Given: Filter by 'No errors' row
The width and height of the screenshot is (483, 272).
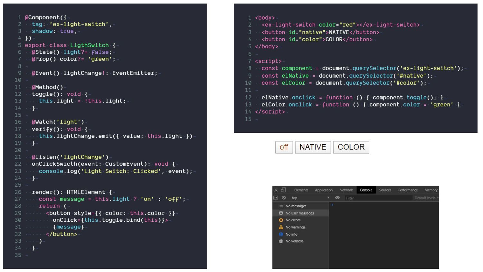Looking at the screenshot, I should 301,220.
